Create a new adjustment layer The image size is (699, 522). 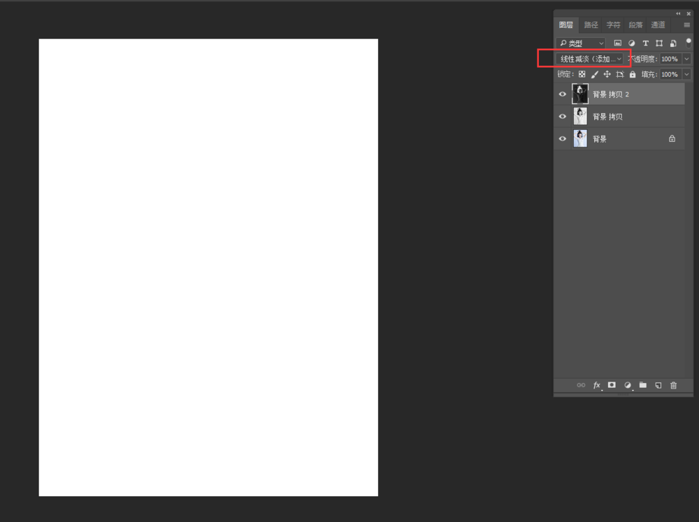(628, 385)
